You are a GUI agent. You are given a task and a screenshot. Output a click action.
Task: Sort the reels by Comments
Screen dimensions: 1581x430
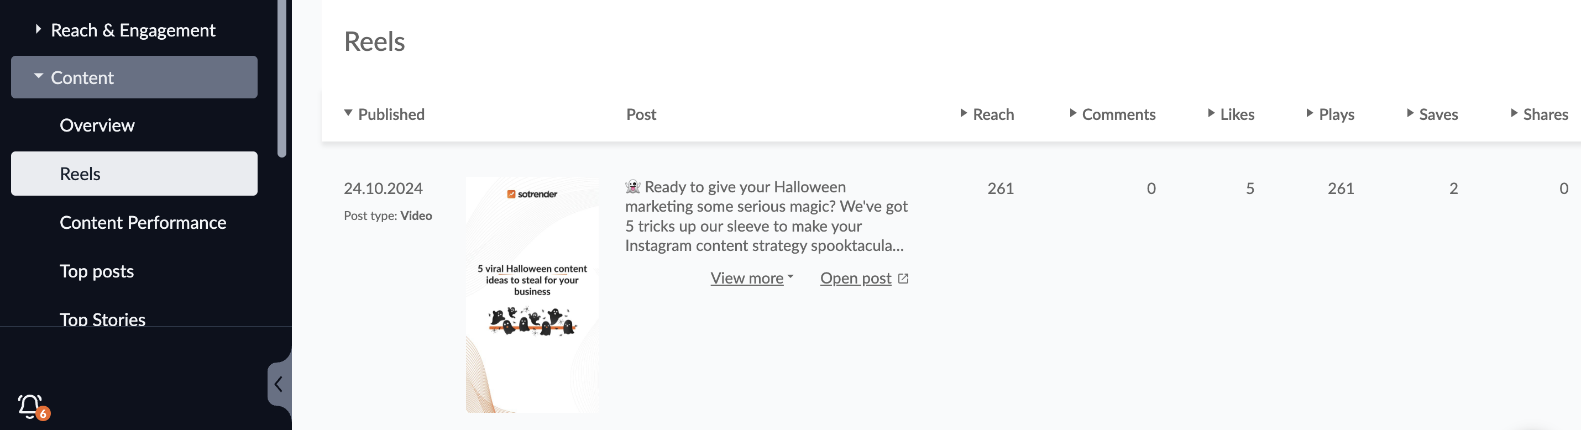(1118, 115)
